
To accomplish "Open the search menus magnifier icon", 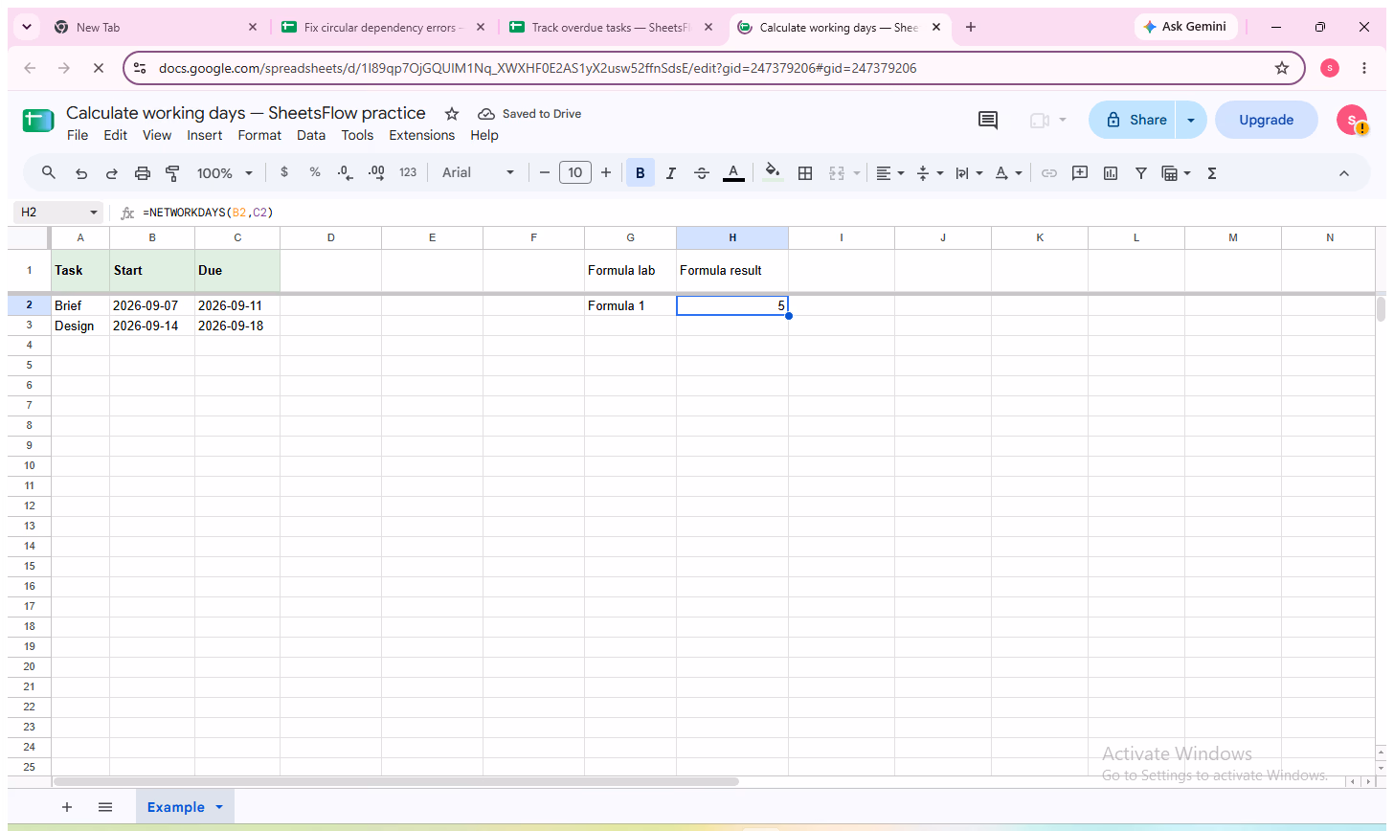I will tap(49, 173).
